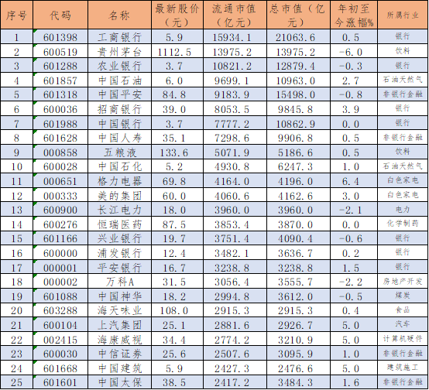Viewport: 429px width, 390px height.
Task: Select total market value 21063.6
Action: pyautogui.click(x=298, y=36)
